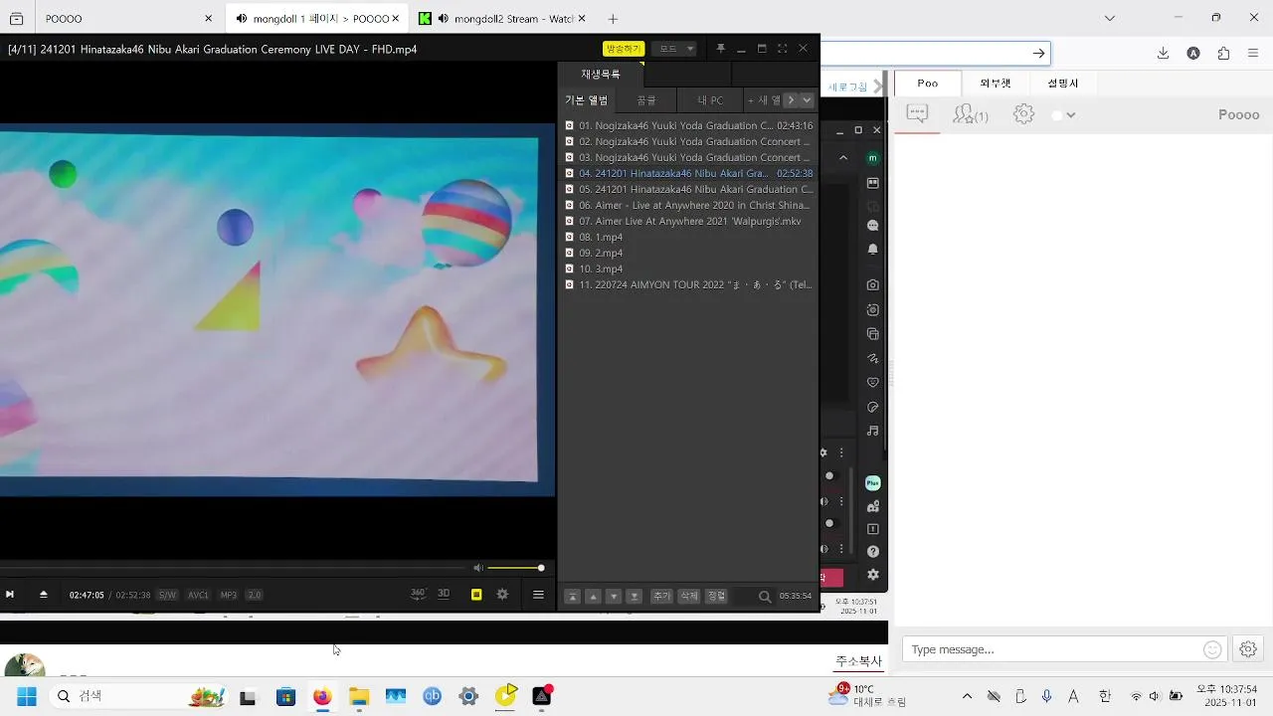Toggle the player fullscreen icon
This screenshot has height=716, width=1273.
782,49
